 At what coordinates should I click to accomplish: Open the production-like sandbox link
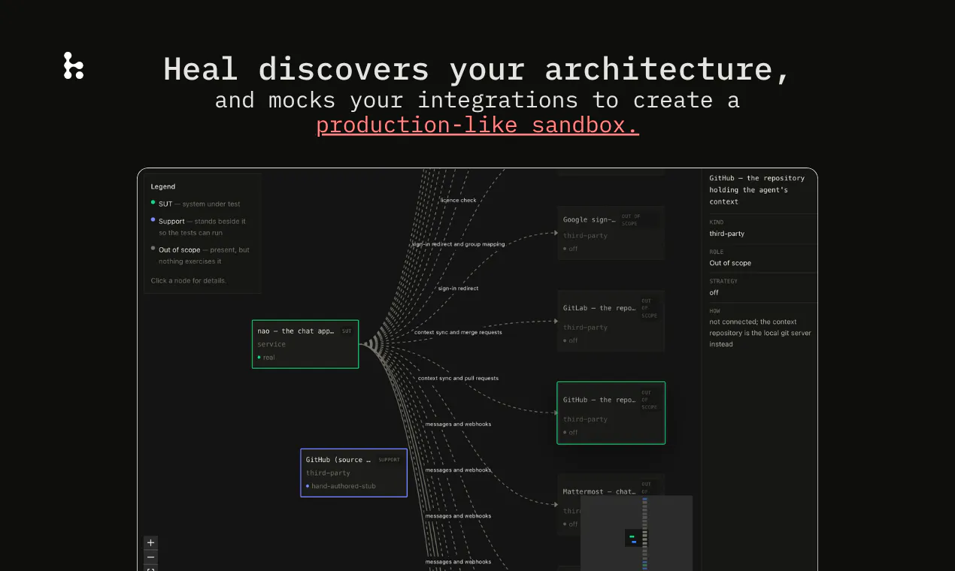[x=477, y=124]
